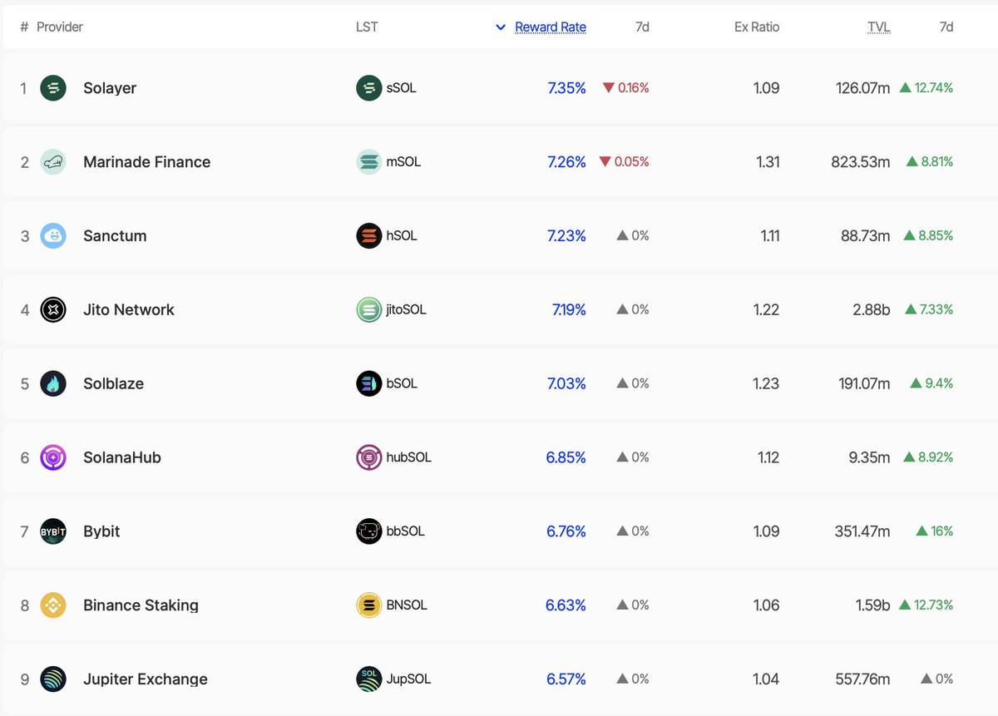The height and width of the screenshot is (716, 998).
Task: Click Jito's 7.19% reward rate
Action: click(x=569, y=310)
